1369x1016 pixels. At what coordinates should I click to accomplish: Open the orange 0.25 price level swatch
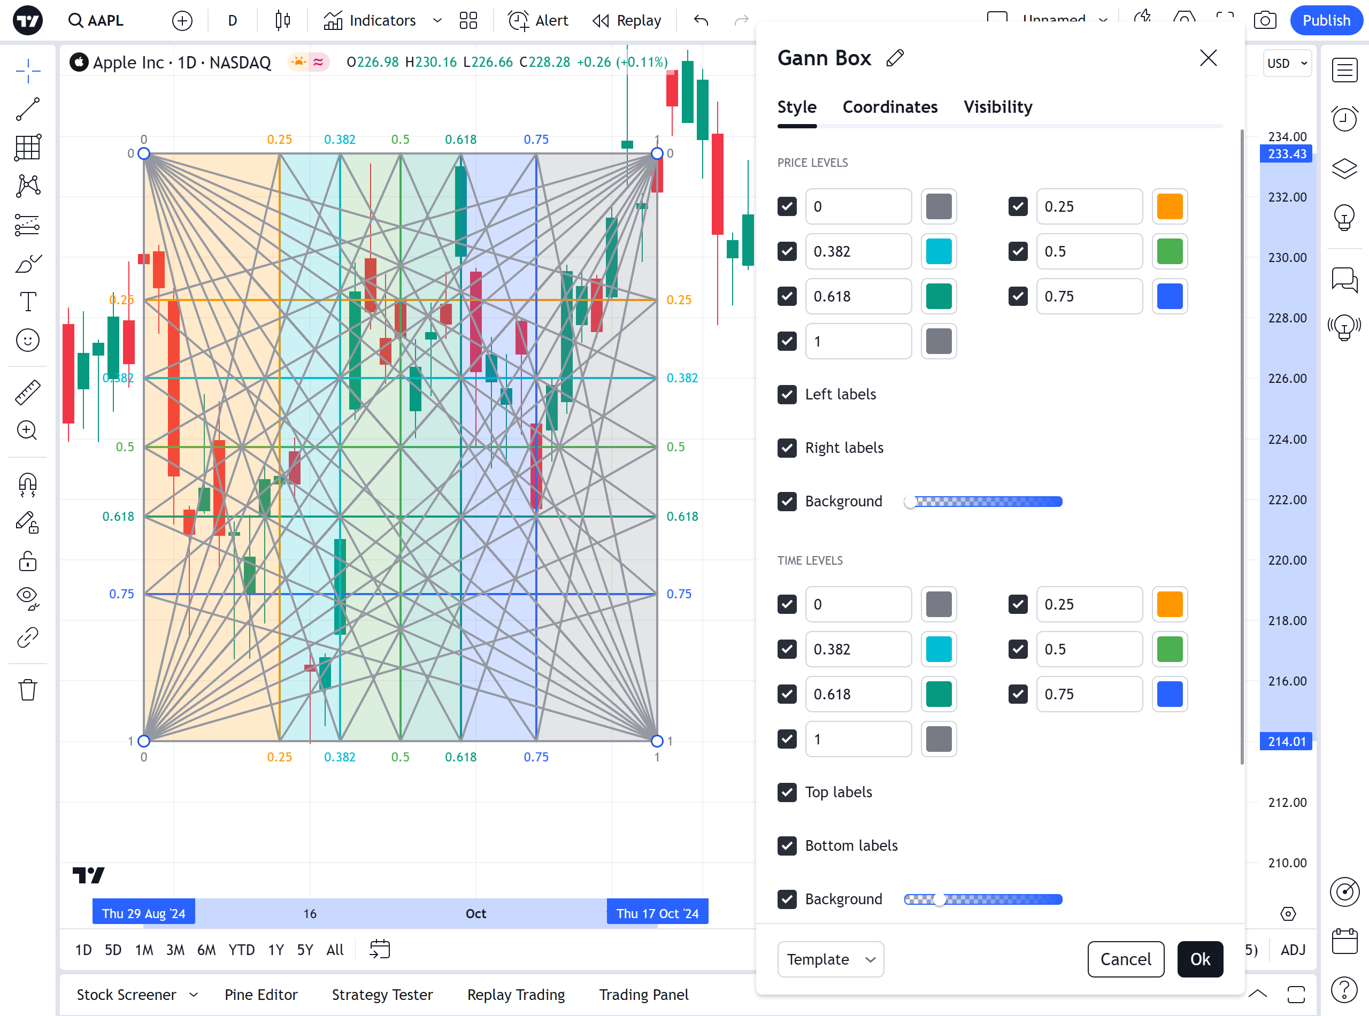(x=1169, y=206)
